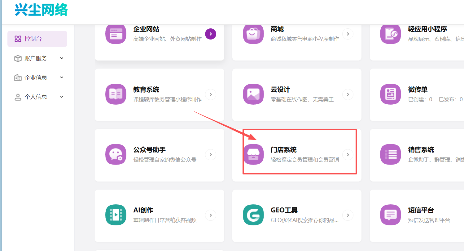Screen dimensions: 464x251
Task: Open the AI创作 video icon
Action: [116, 215]
